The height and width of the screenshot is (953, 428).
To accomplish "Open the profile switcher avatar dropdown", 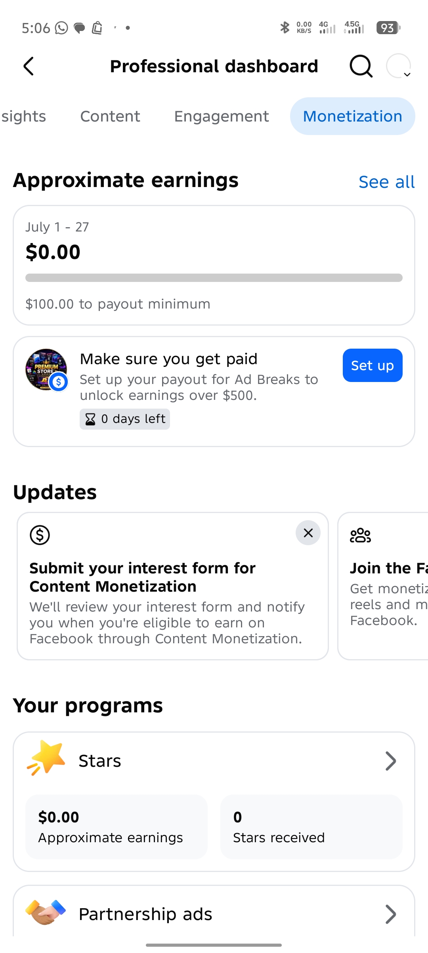I will (399, 66).
